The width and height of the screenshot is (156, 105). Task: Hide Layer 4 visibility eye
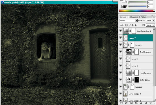pyautogui.click(x=121, y=66)
